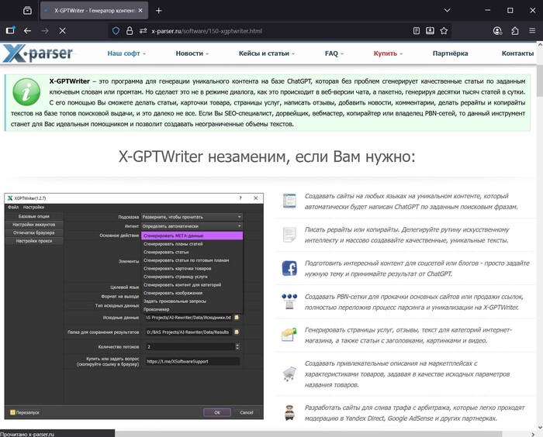The height and width of the screenshot is (437, 543).
Task: Select Базовые опции tab
Action: coord(34,216)
